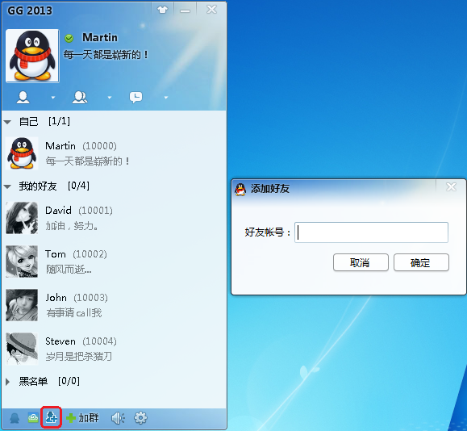Image resolution: width=467 pixels, height=431 pixels.
Task: Open dropdown arrow beside the groups icon
Action: tap(110, 98)
